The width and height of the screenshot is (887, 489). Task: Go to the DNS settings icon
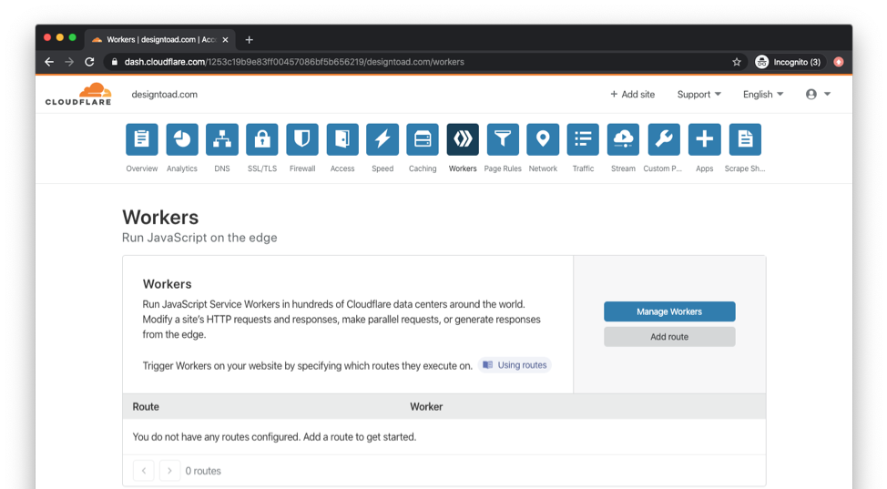(x=222, y=139)
